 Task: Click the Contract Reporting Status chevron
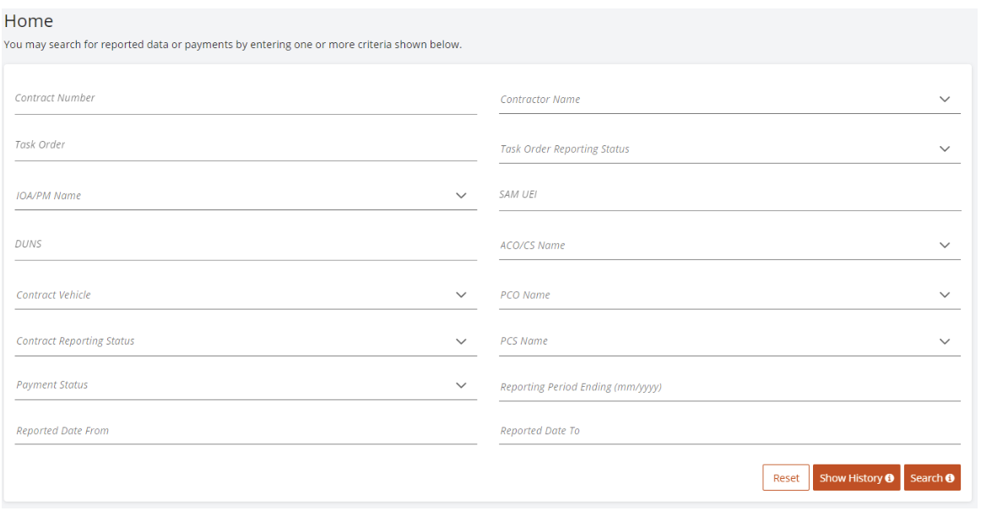click(461, 342)
